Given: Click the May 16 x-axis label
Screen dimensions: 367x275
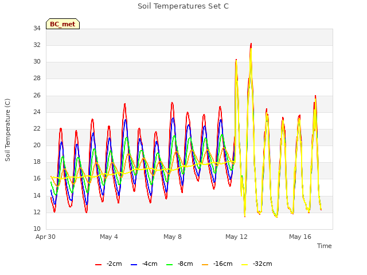Looking at the screenshot, I should pyautogui.click(x=300, y=237).
